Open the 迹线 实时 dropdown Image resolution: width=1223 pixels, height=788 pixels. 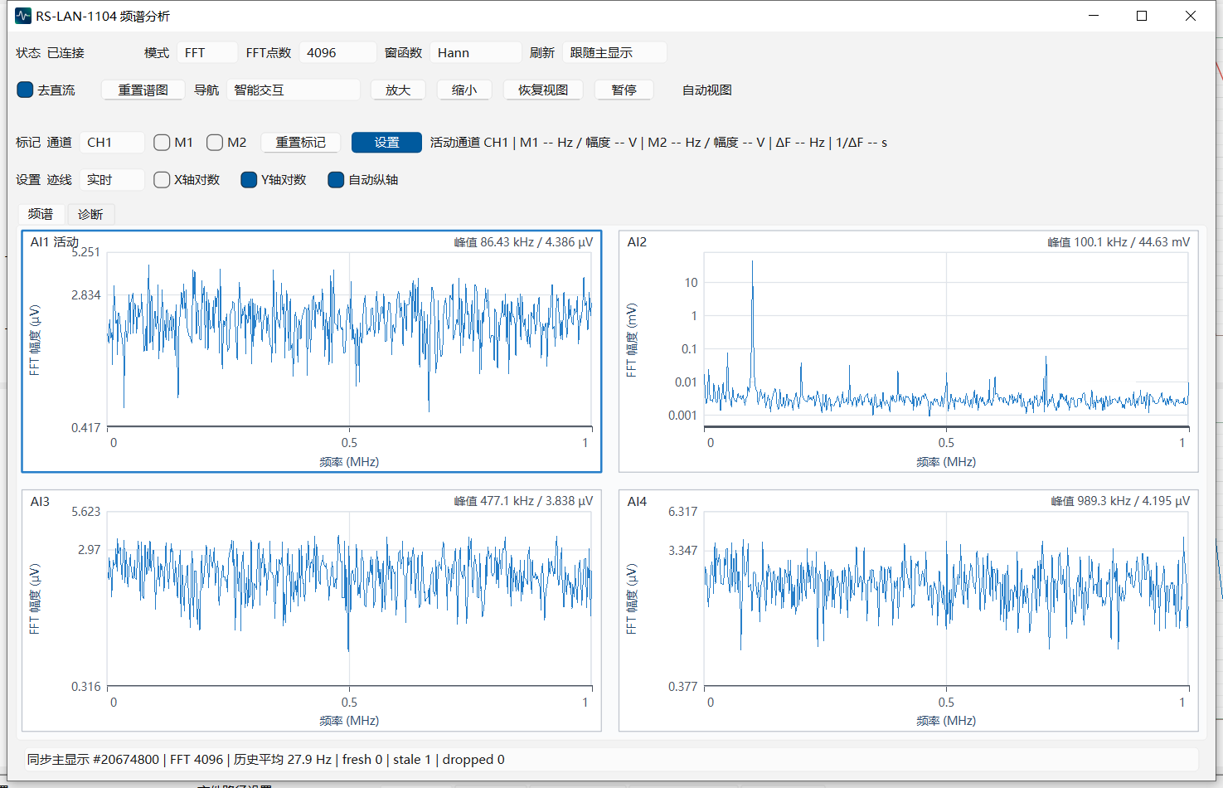click(x=112, y=180)
